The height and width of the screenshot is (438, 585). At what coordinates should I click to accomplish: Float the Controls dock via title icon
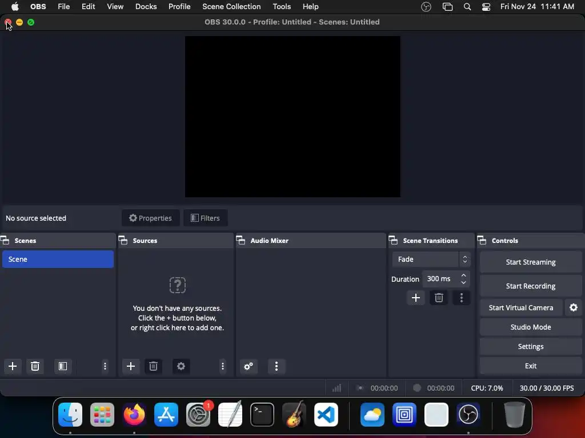pyautogui.click(x=482, y=240)
